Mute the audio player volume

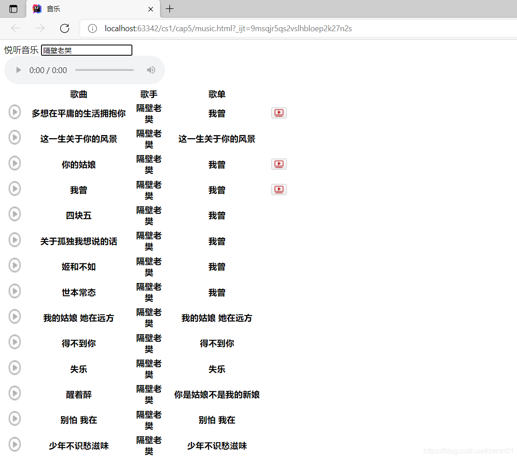pyautogui.click(x=151, y=70)
